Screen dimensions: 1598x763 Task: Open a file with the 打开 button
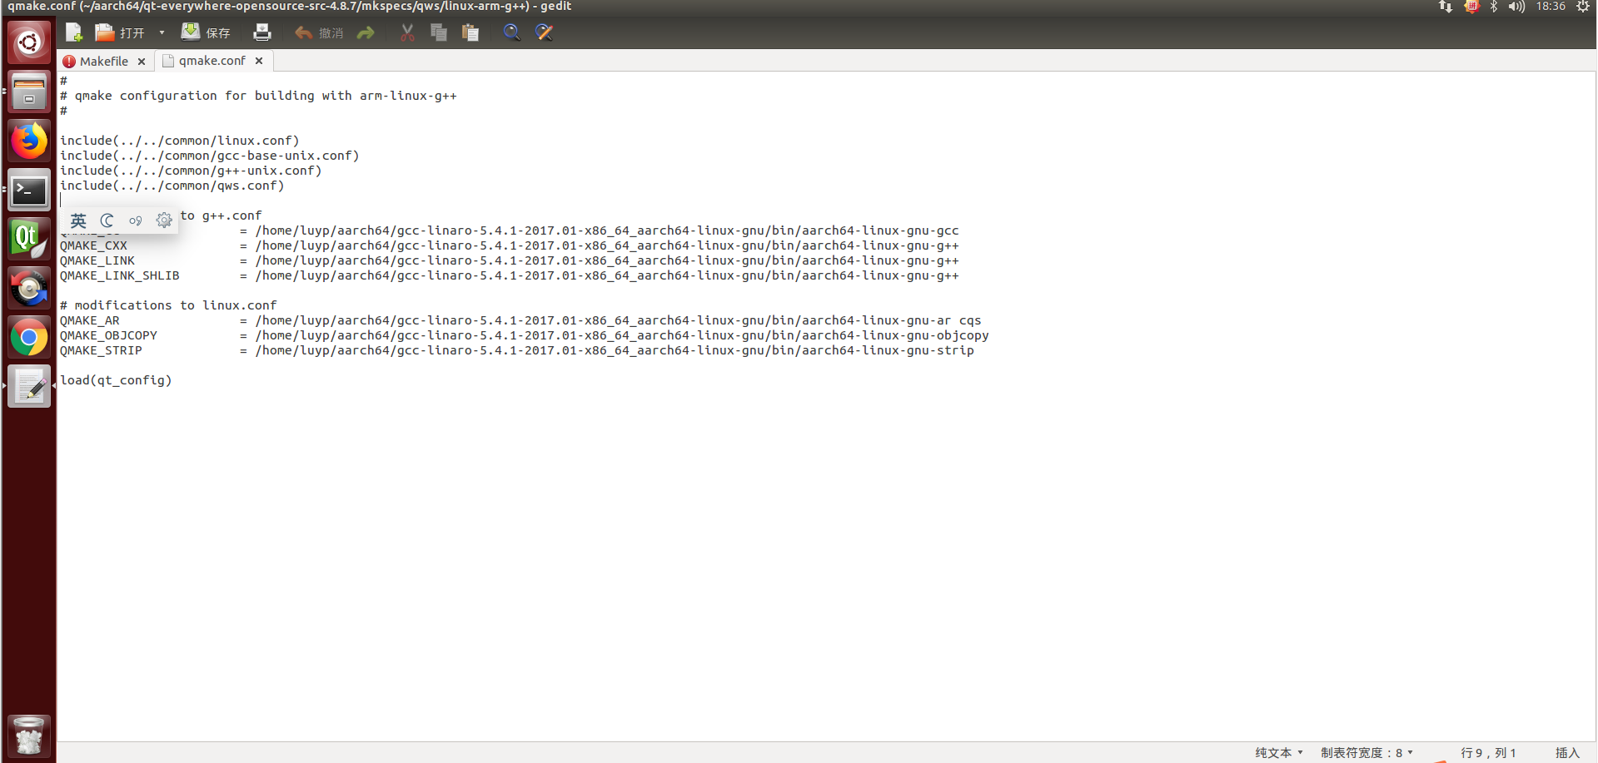(120, 32)
